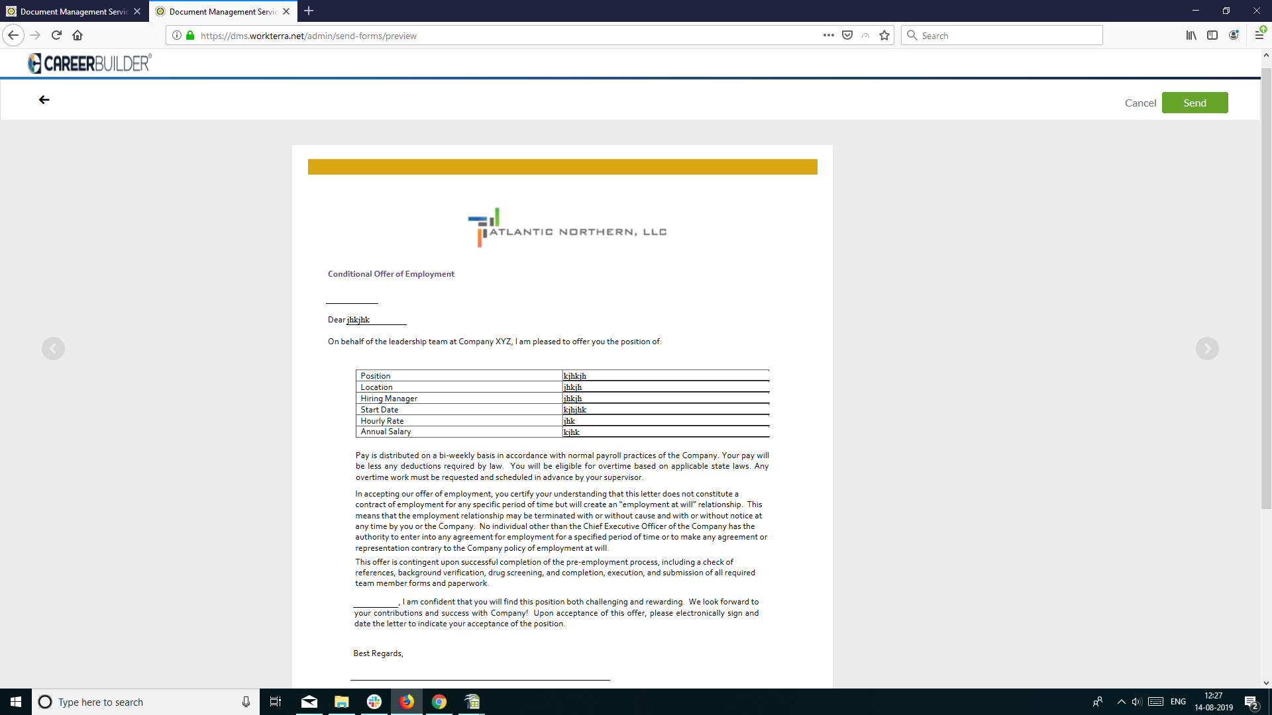Show hidden system tray icons
The width and height of the screenshot is (1272, 715).
tap(1121, 702)
